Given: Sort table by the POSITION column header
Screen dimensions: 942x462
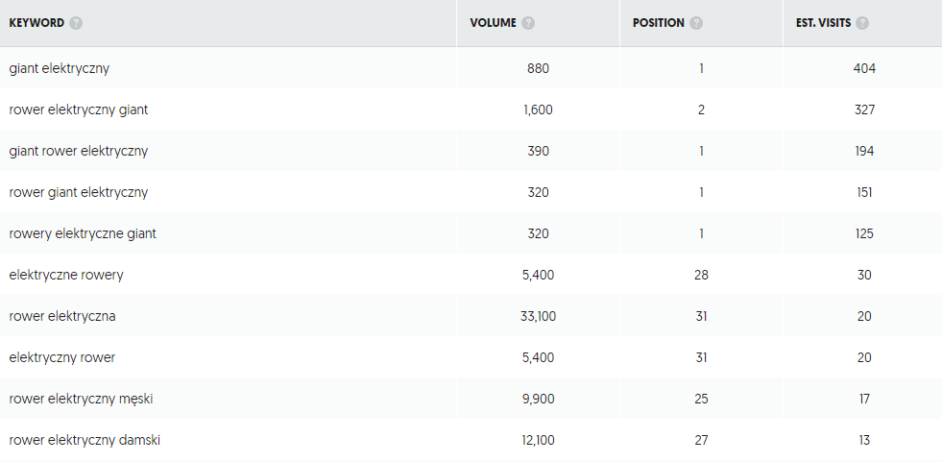Looking at the screenshot, I should pyautogui.click(x=659, y=23).
